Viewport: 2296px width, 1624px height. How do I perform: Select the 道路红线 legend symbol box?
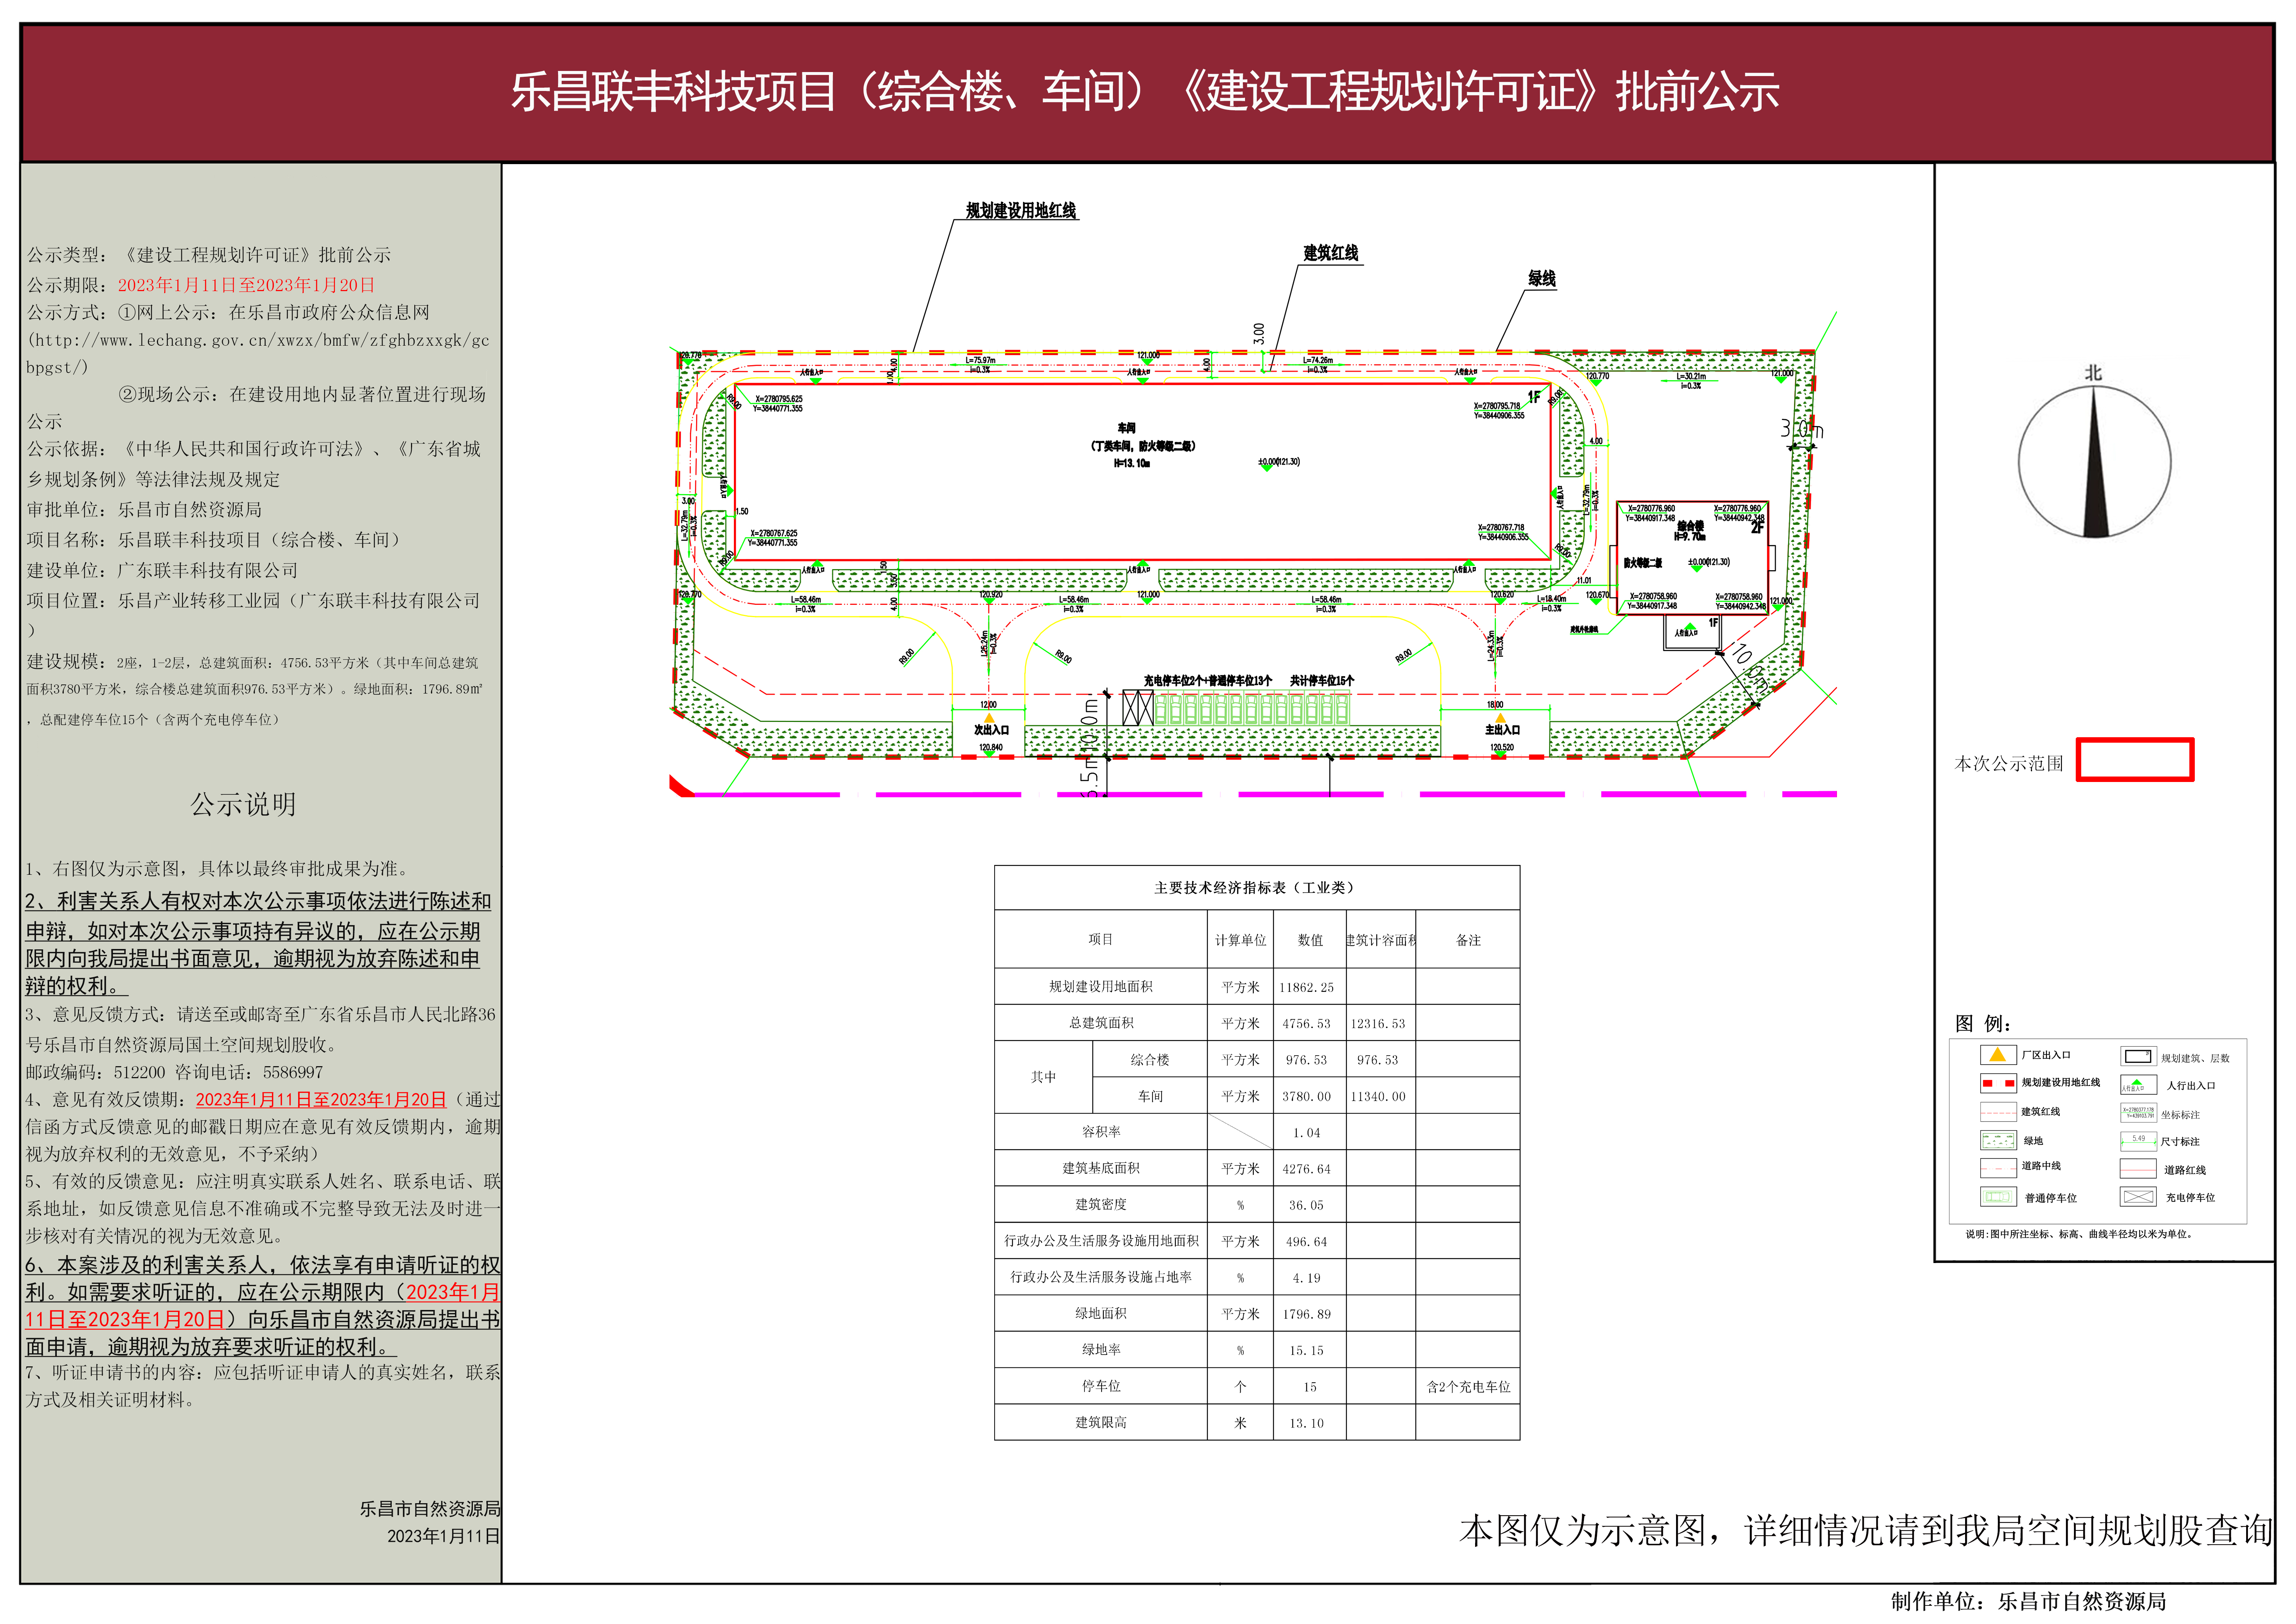coord(2138,1168)
